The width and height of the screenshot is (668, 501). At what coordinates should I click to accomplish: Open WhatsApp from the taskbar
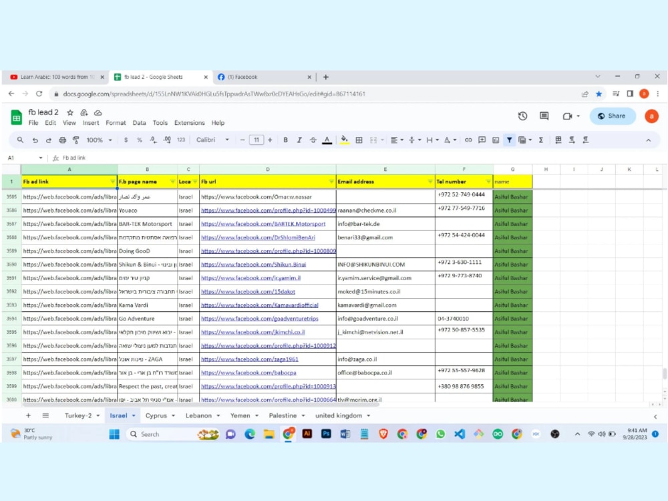[x=441, y=434]
